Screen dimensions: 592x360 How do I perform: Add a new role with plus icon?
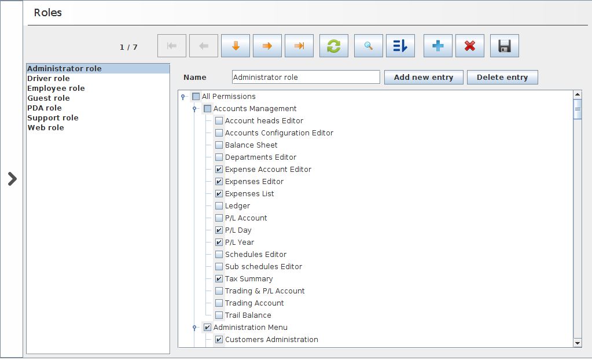click(x=438, y=46)
